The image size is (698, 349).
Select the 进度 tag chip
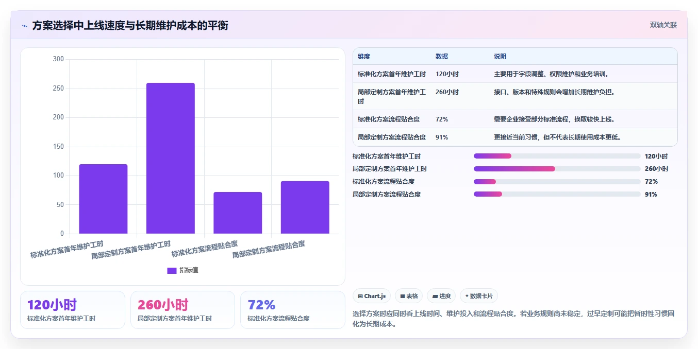441,296
